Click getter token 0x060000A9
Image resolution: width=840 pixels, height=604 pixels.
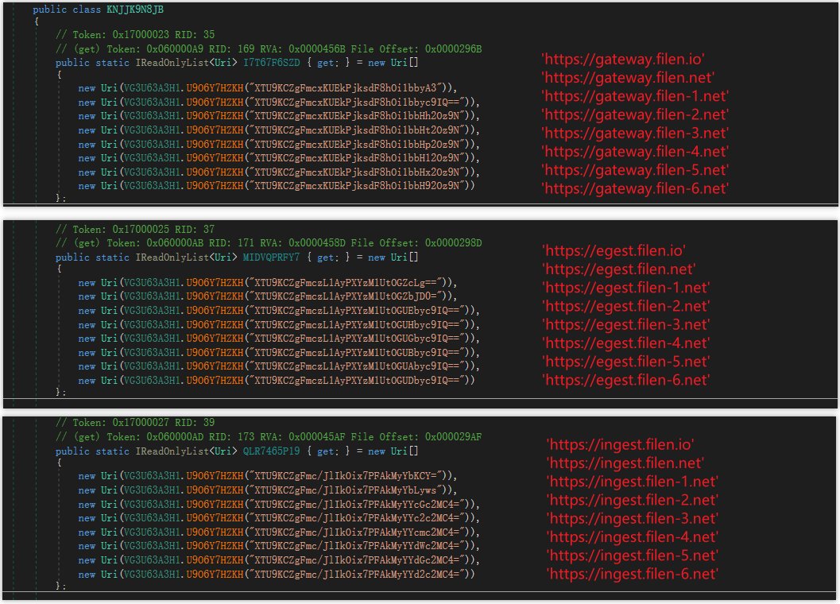pos(175,49)
